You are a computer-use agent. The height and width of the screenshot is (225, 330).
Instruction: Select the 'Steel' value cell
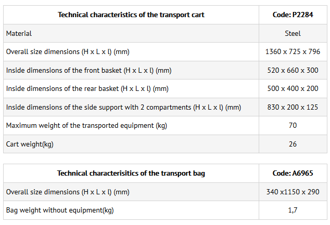tap(293, 33)
